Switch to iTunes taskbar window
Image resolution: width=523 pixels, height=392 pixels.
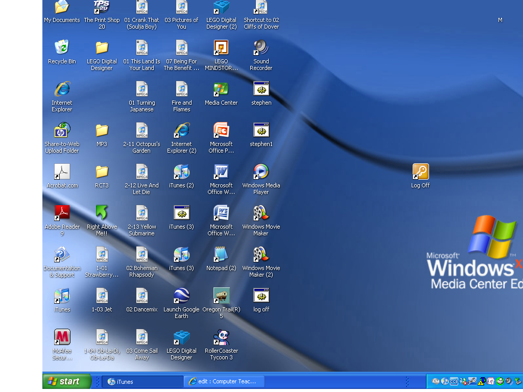(142, 382)
